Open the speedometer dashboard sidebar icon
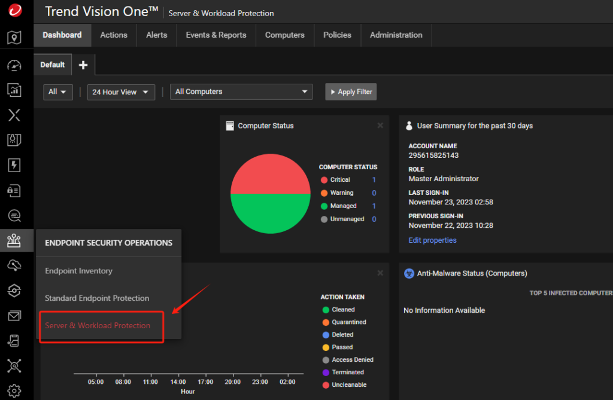The image size is (613, 400). pyautogui.click(x=14, y=66)
